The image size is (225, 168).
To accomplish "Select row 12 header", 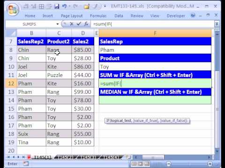I will coord(11,84).
